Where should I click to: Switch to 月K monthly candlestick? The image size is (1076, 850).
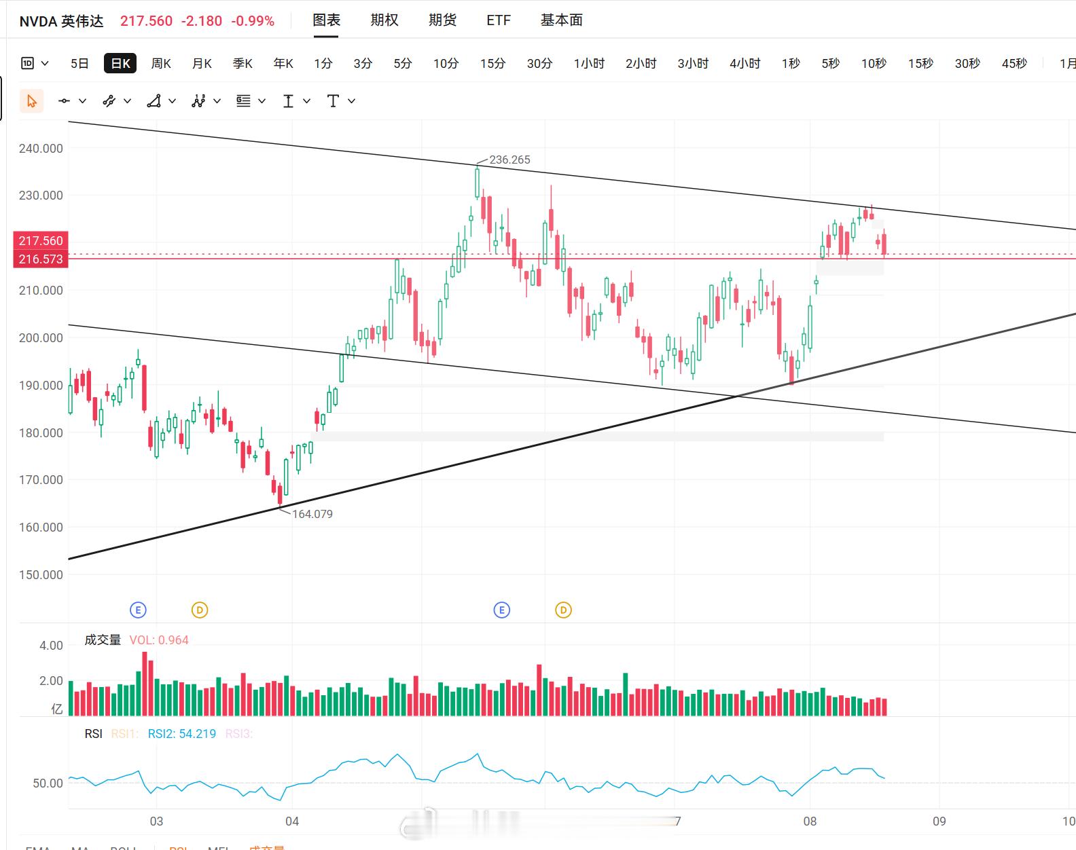pyautogui.click(x=202, y=63)
